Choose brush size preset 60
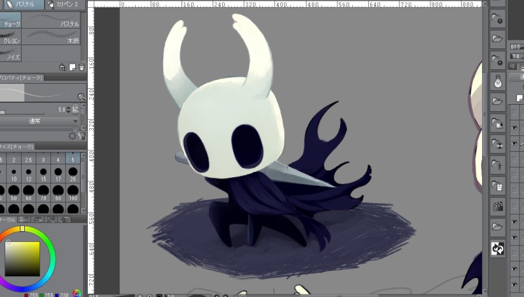This screenshot has height=297, width=524. click(28, 193)
